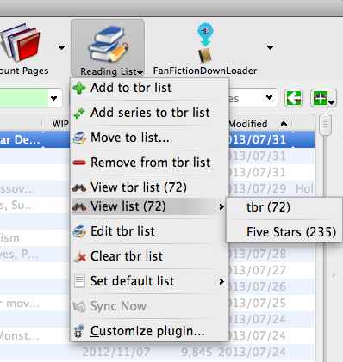Expand the Reading List dropdown arrow

(140, 72)
